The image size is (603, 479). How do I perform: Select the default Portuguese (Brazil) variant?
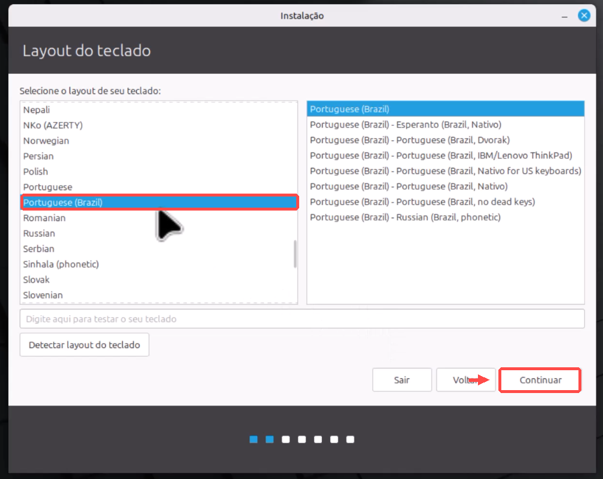click(445, 109)
